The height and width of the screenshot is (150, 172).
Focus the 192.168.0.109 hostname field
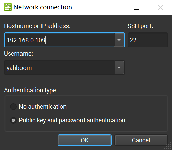pos(59,40)
